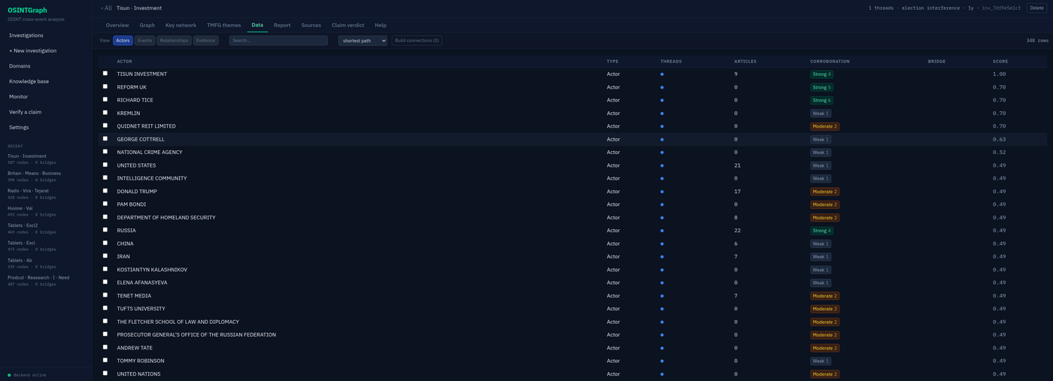Go back via the All link

click(106, 8)
